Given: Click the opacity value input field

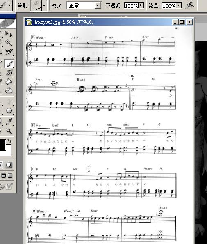Looking at the screenshot, I should [132, 6].
